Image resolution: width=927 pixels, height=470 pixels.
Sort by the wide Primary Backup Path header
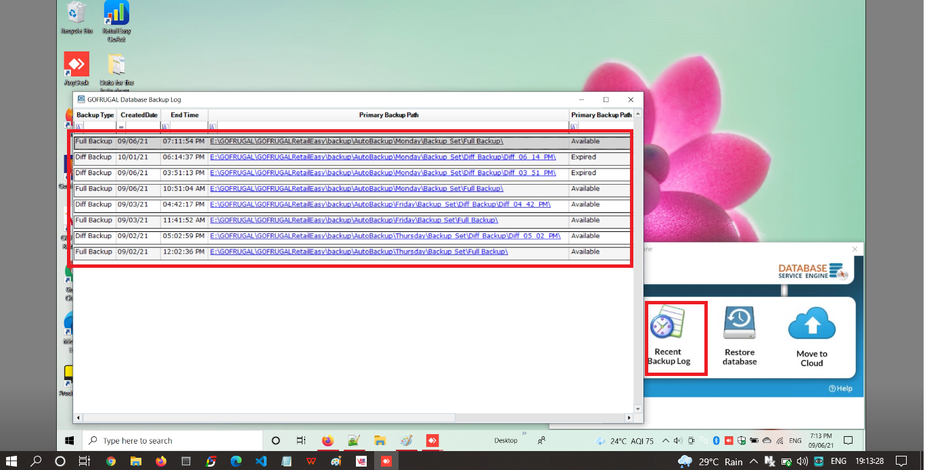pyautogui.click(x=388, y=115)
